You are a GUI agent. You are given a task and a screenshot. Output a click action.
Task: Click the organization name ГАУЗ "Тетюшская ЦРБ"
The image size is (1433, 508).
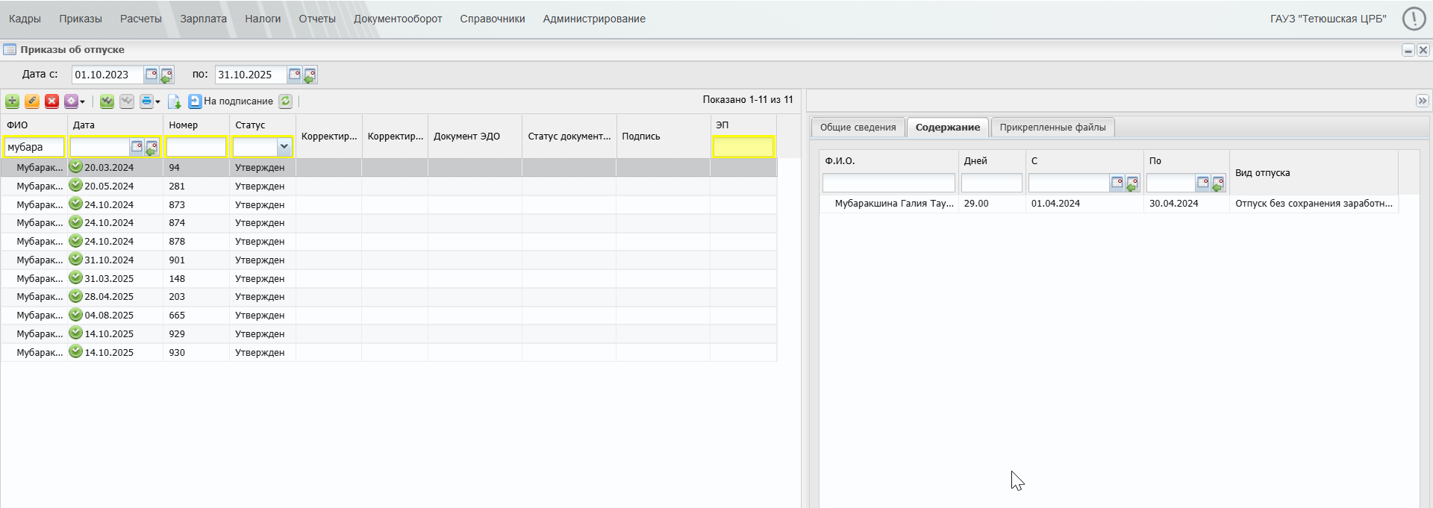[1328, 19]
